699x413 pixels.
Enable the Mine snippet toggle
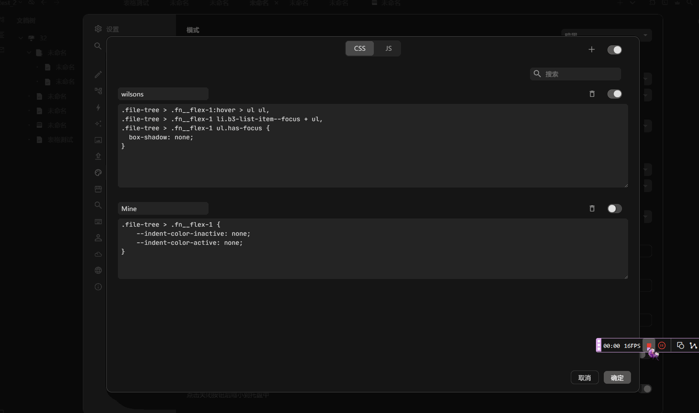(x=615, y=209)
